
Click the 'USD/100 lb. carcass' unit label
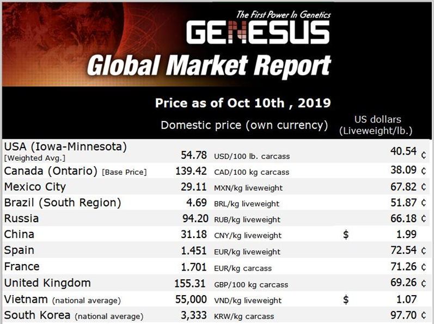pos(252,156)
